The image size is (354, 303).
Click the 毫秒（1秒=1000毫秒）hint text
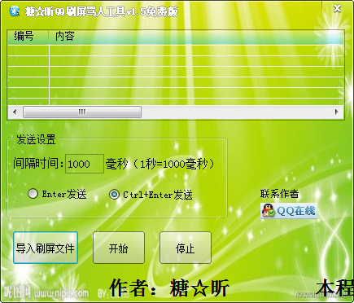[160, 164]
